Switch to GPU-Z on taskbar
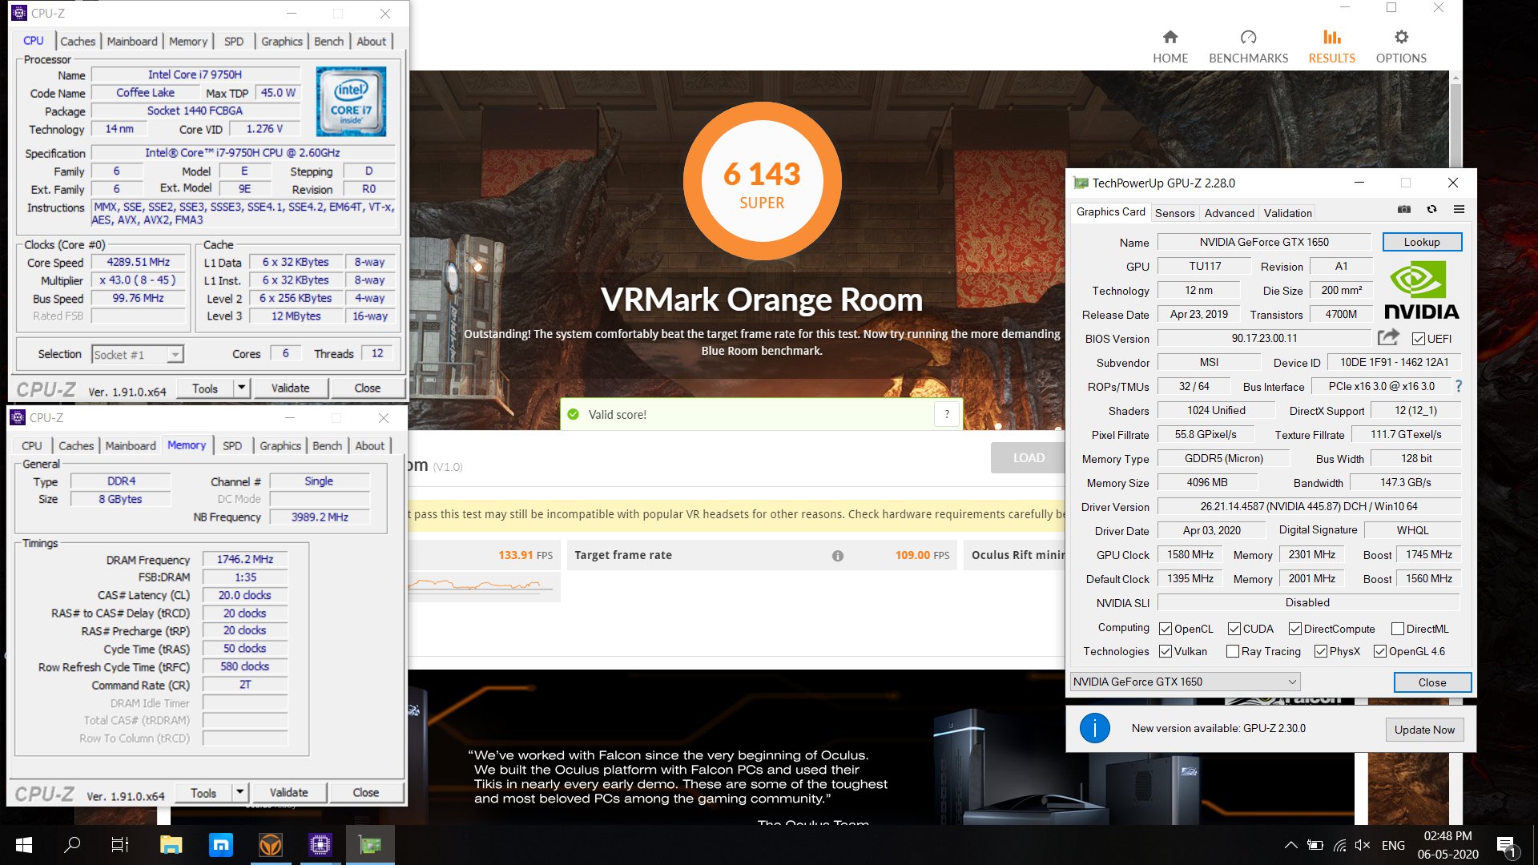Image resolution: width=1538 pixels, height=865 pixels. point(370,845)
